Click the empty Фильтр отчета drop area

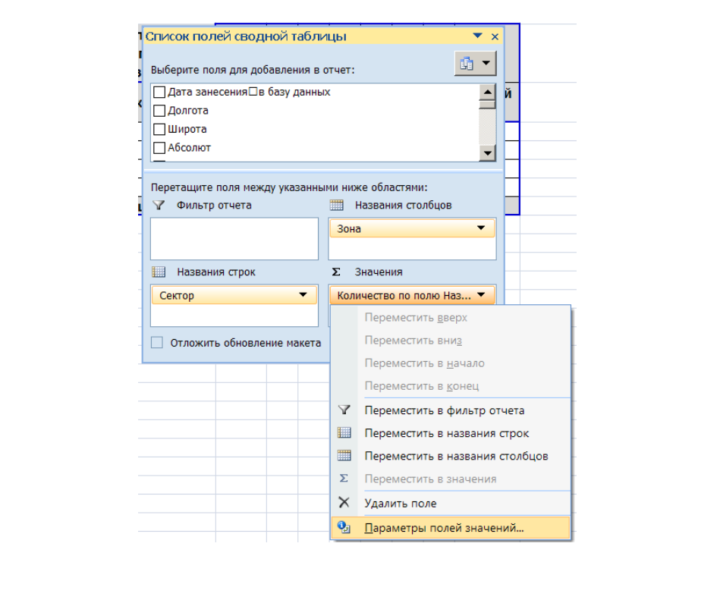[x=234, y=239]
